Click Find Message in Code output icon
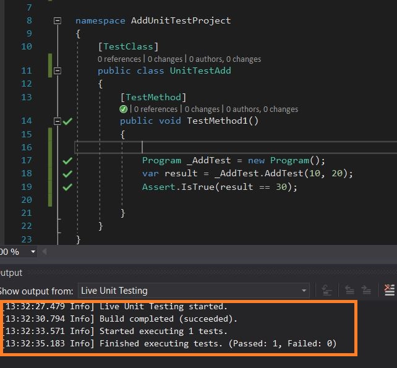This screenshot has height=368, width=397. click(327, 290)
